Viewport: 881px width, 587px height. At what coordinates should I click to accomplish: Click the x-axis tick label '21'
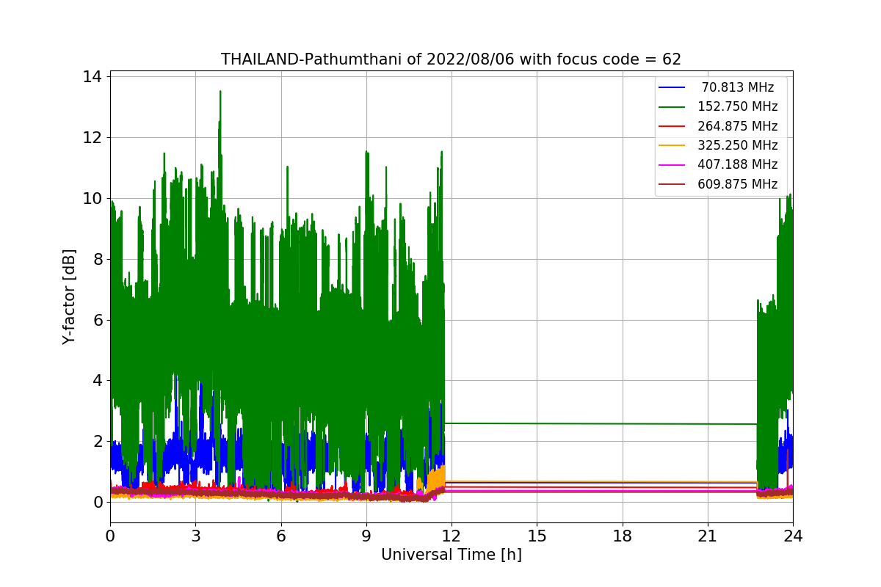pos(708,536)
